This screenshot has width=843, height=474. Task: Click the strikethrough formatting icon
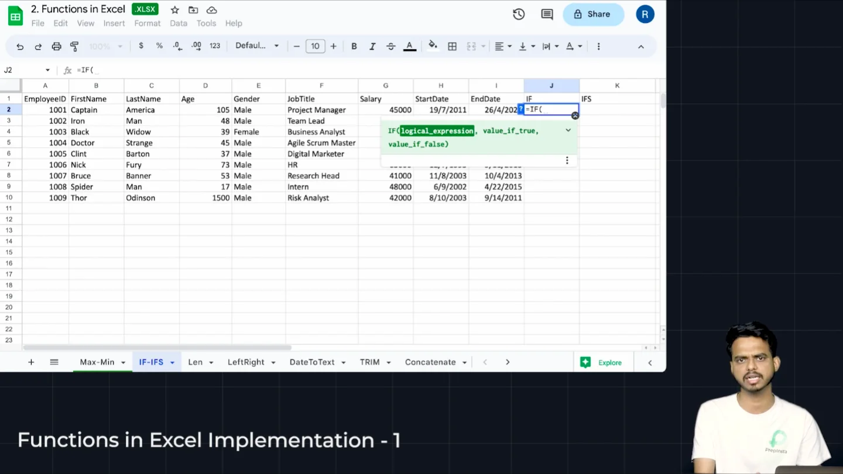(x=391, y=46)
